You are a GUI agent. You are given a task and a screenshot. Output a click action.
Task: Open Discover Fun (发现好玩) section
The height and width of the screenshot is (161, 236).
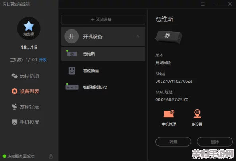(25, 107)
